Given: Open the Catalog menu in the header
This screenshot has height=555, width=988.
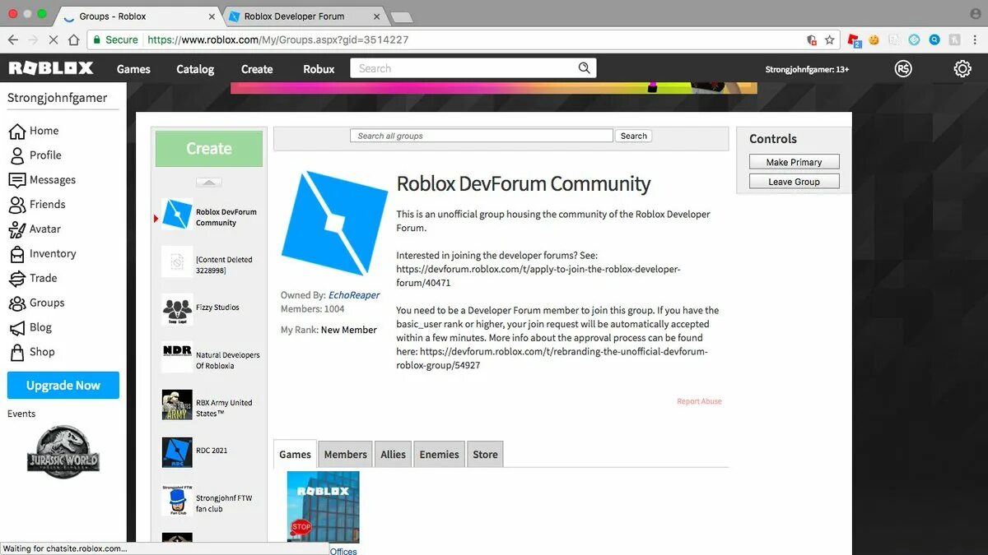Looking at the screenshot, I should (x=195, y=69).
